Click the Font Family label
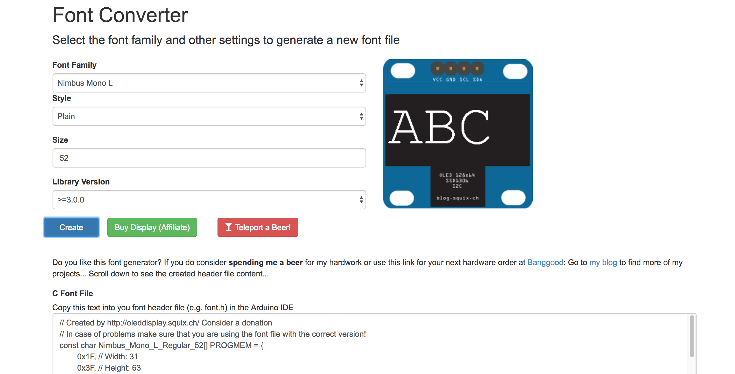Viewport: 735px width, 374px height. point(74,65)
